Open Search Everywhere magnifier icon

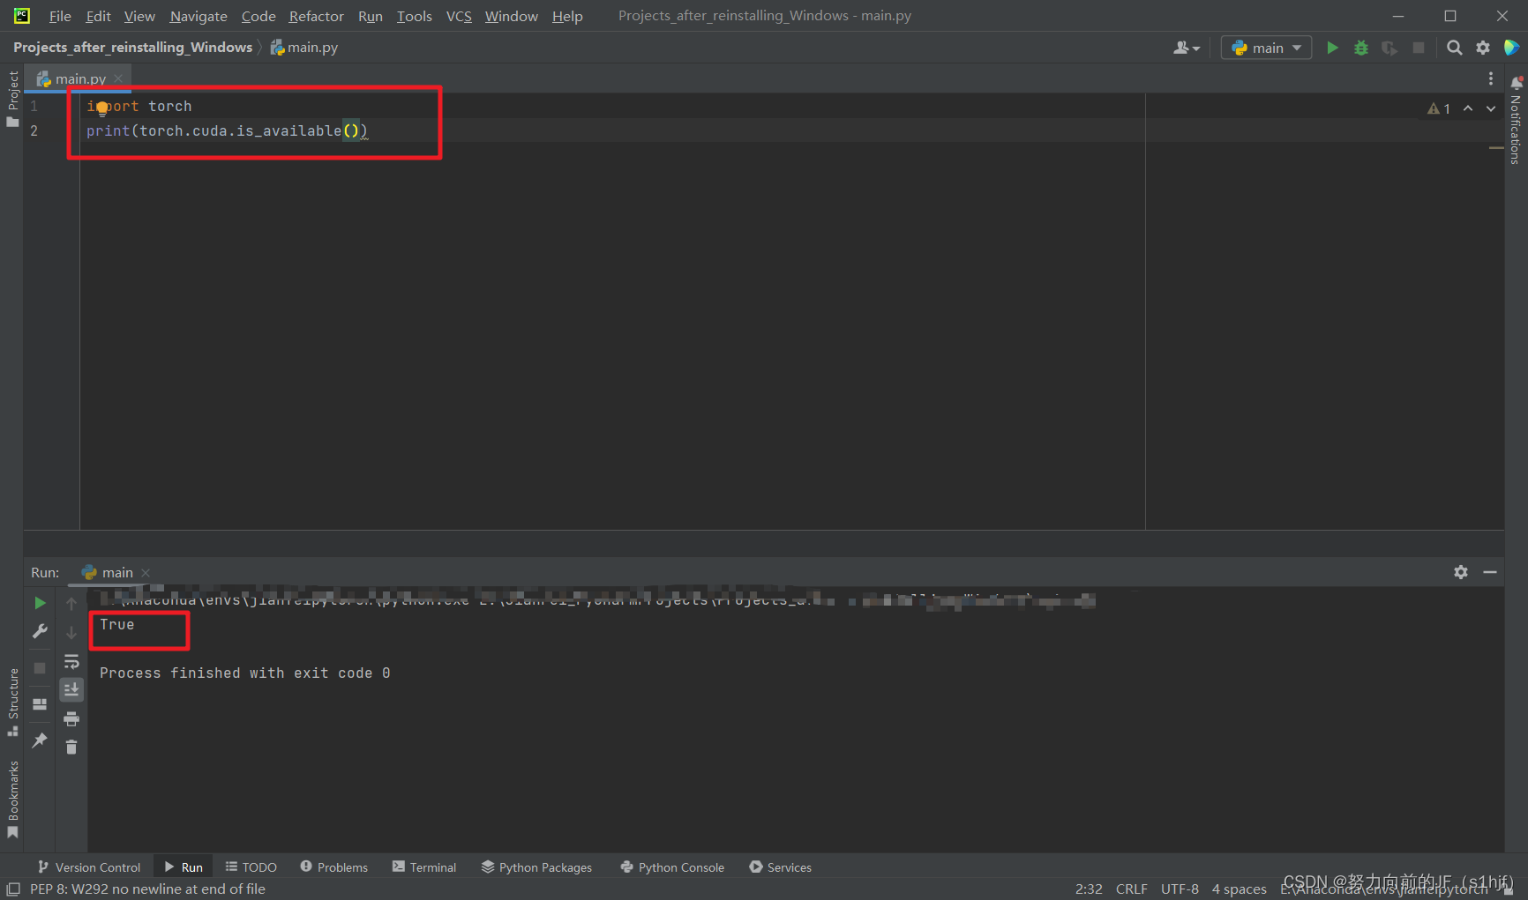pos(1455,48)
